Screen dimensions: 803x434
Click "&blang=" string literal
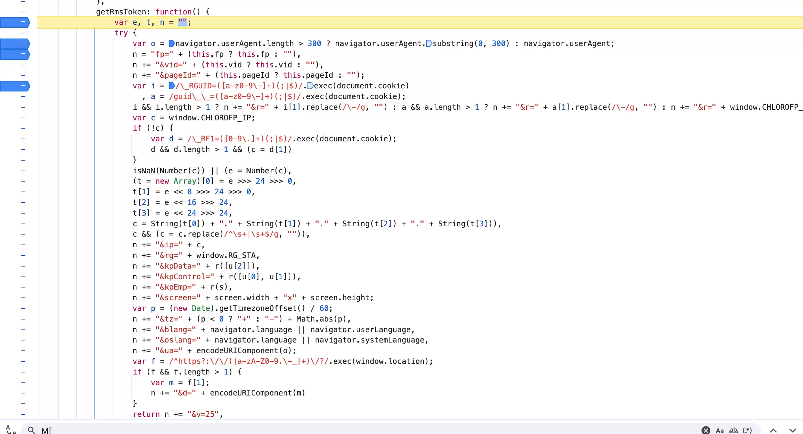click(x=176, y=329)
